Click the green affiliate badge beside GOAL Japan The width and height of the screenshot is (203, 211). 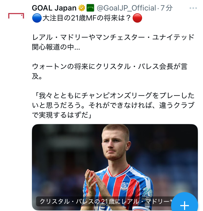tap(90, 8)
